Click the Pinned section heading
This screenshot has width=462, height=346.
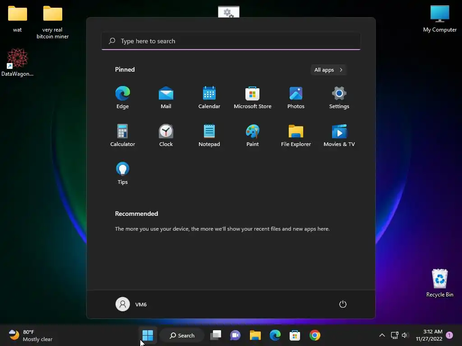pos(125,69)
